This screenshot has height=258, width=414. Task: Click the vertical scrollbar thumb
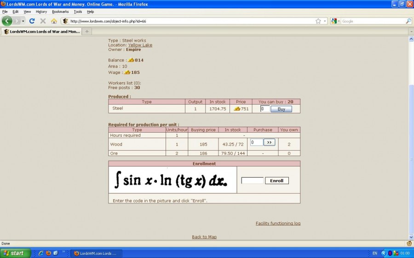(x=411, y=159)
